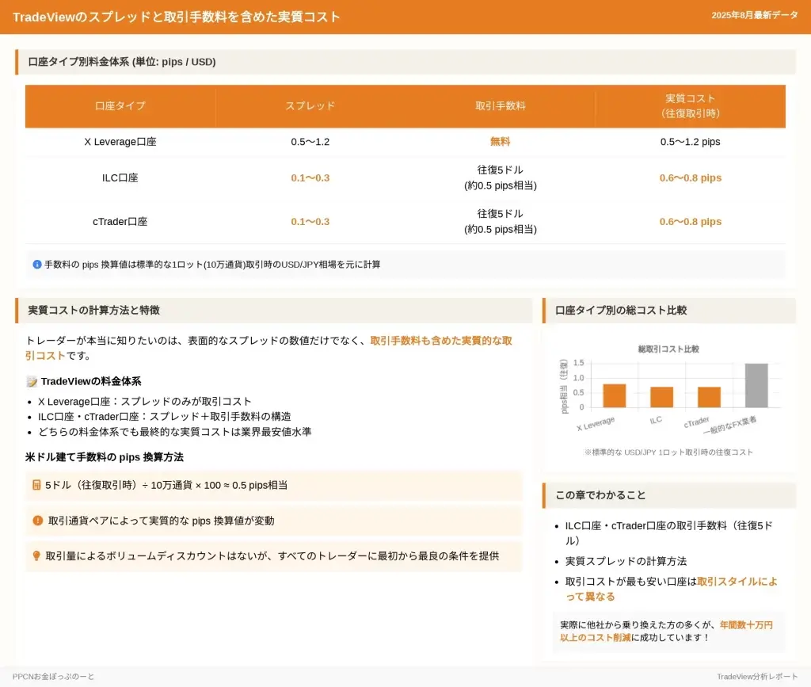Click the ILC bar in the cost chart
The height and width of the screenshot is (687, 811).
pos(661,397)
